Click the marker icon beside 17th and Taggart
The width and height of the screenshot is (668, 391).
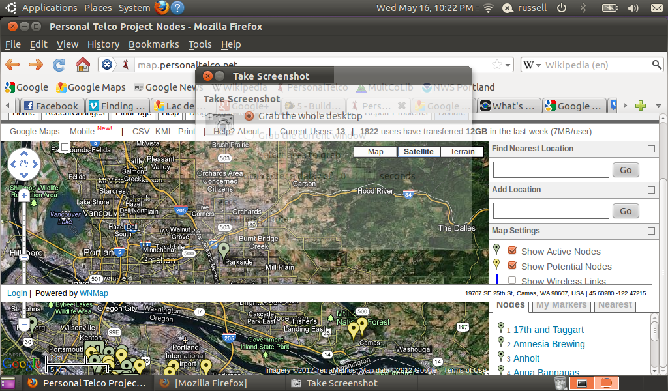501,328
